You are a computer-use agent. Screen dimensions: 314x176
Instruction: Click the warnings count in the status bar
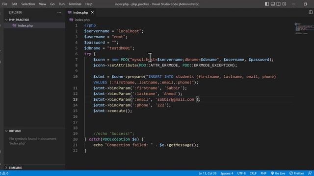[5, 173]
